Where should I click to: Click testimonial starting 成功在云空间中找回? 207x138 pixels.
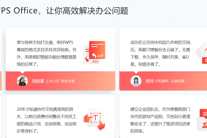[x=160, y=53]
